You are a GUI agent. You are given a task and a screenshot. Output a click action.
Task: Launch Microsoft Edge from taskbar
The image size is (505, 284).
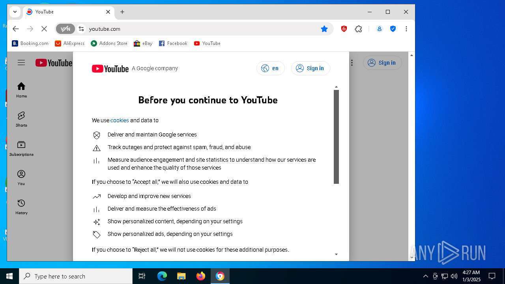(x=162, y=276)
